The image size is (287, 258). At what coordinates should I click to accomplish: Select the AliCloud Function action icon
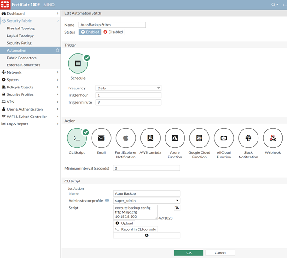[224, 138]
